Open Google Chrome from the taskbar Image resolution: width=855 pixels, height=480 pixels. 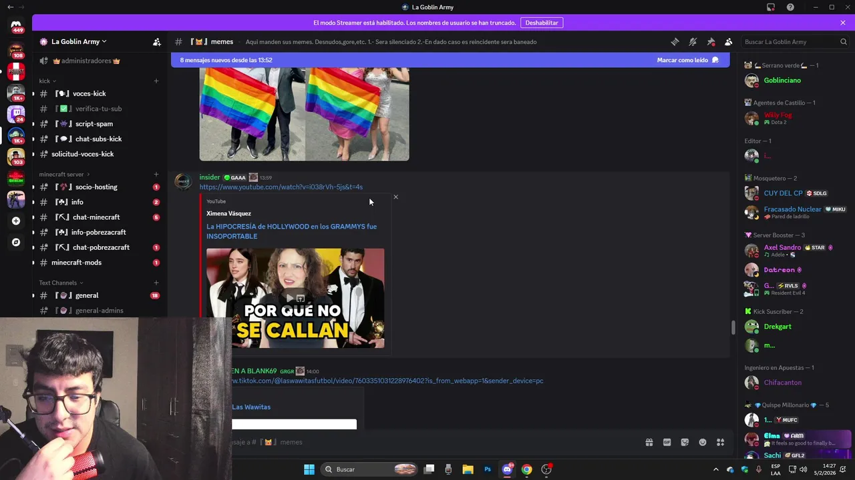[x=527, y=469]
